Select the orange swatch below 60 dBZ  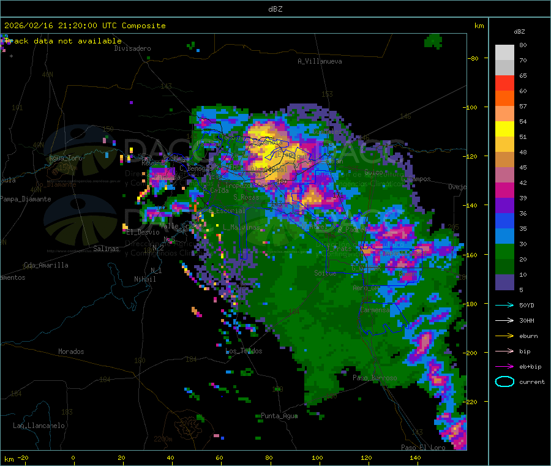click(504, 99)
